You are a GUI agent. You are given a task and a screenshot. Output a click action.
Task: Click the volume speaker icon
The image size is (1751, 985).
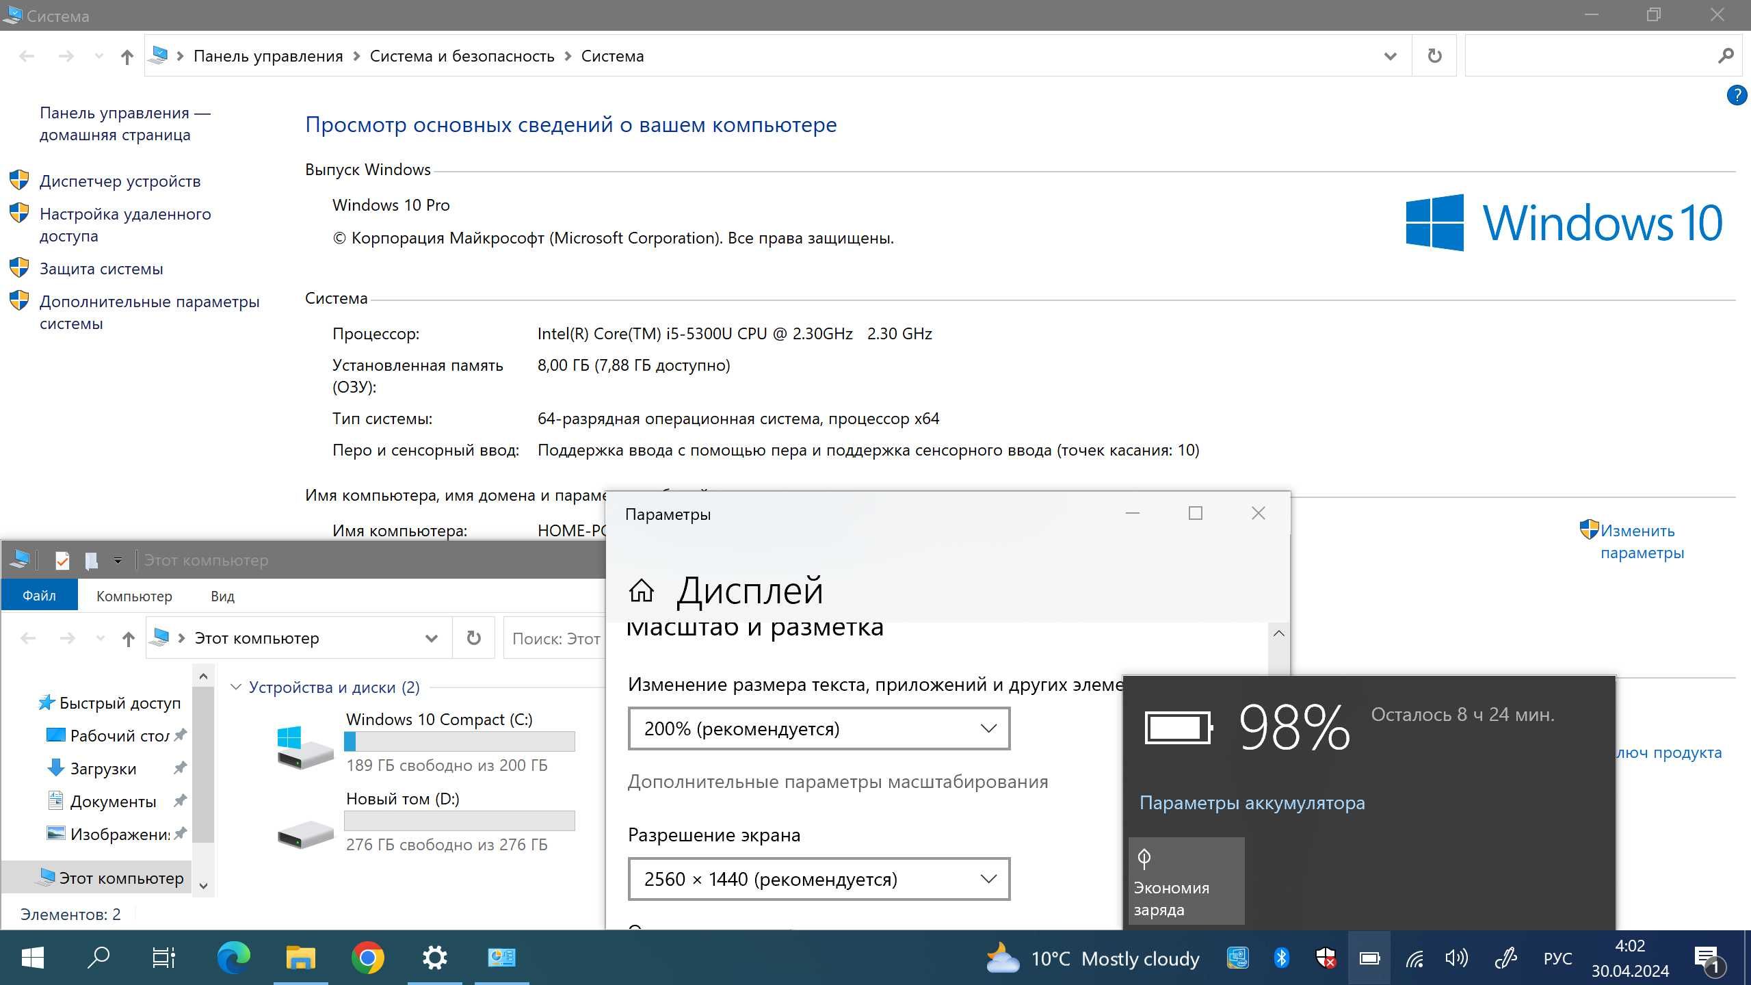point(1457,958)
